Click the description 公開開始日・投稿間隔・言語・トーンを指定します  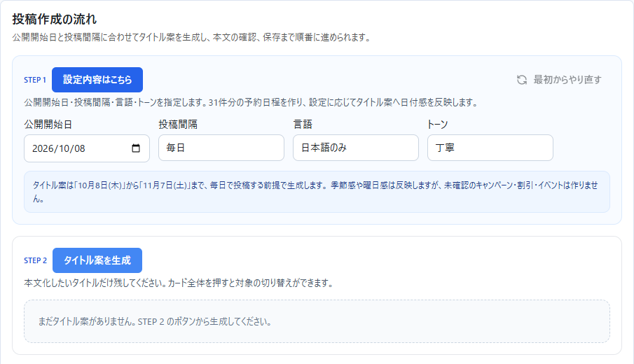(x=251, y=103)
